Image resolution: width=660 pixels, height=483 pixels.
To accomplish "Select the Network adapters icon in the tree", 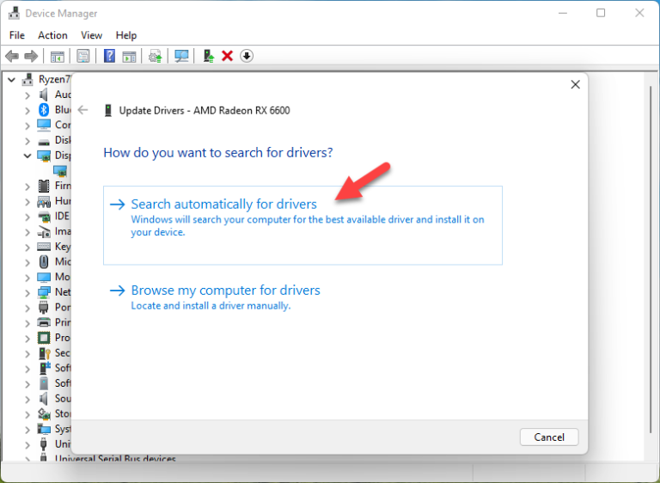I will (44, 292).
